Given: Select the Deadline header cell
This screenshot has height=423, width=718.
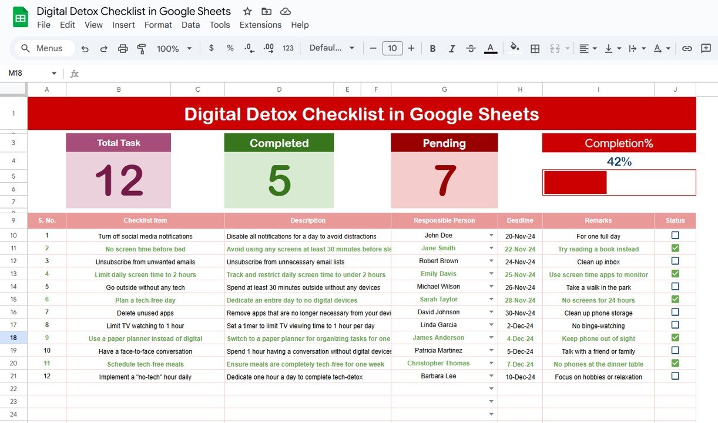Looking at the screenshot, I should point(520,221).
